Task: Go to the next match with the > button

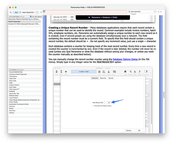Action: tap(161, 12)
